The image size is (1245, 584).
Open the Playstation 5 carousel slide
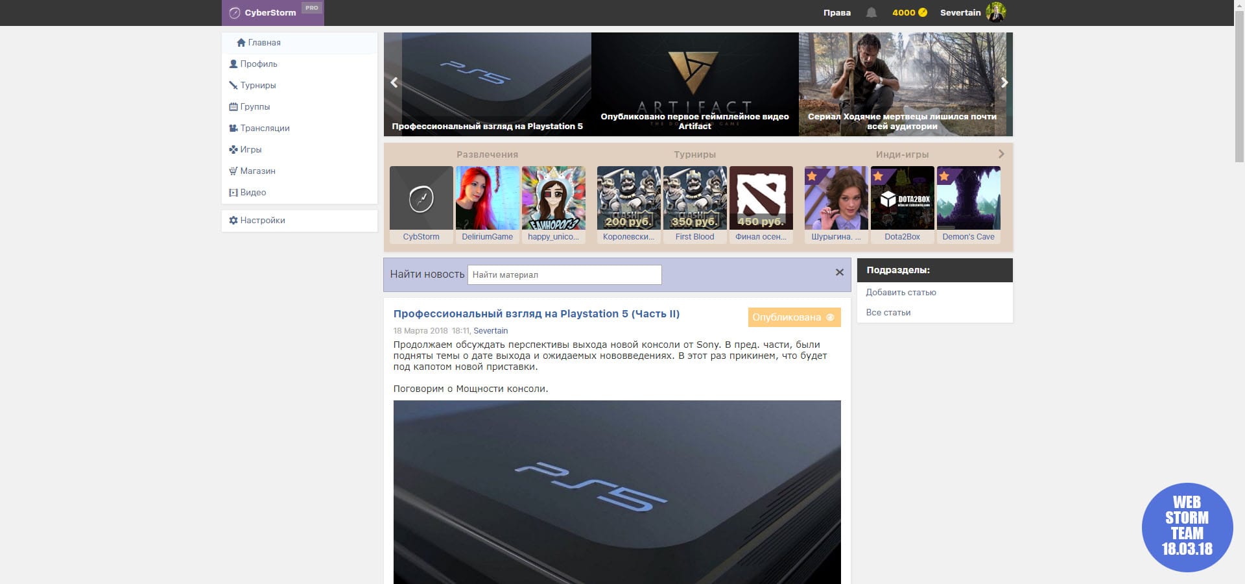click(487, 84)
